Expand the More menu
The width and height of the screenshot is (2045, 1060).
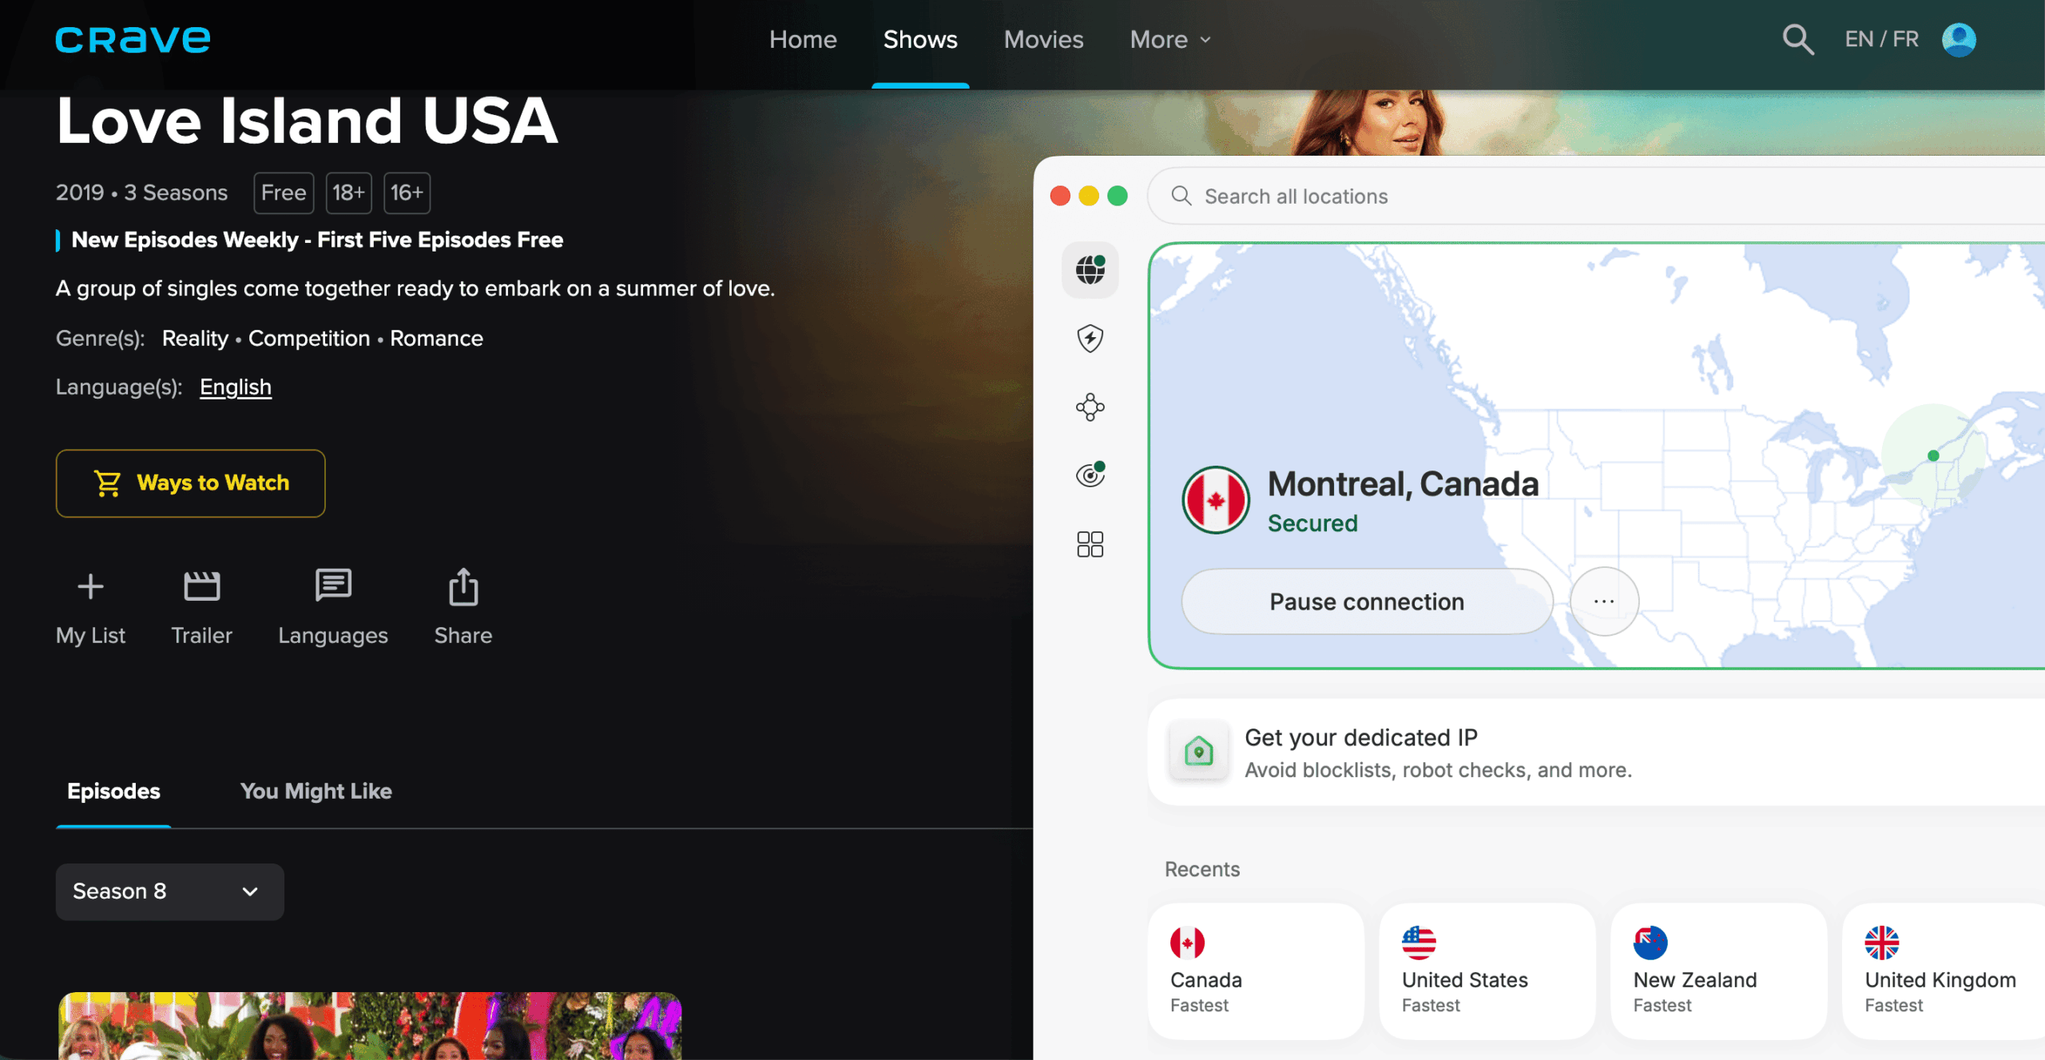click(1170, 39)
